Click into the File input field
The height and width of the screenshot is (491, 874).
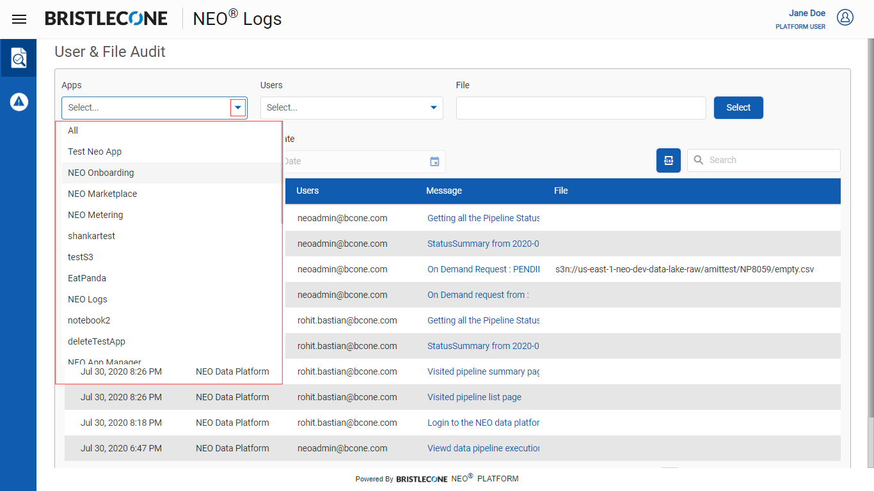(580, 108)
